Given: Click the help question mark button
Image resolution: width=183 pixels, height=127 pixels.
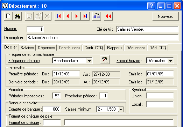Looking at the screenshot, I should point(151,6).
